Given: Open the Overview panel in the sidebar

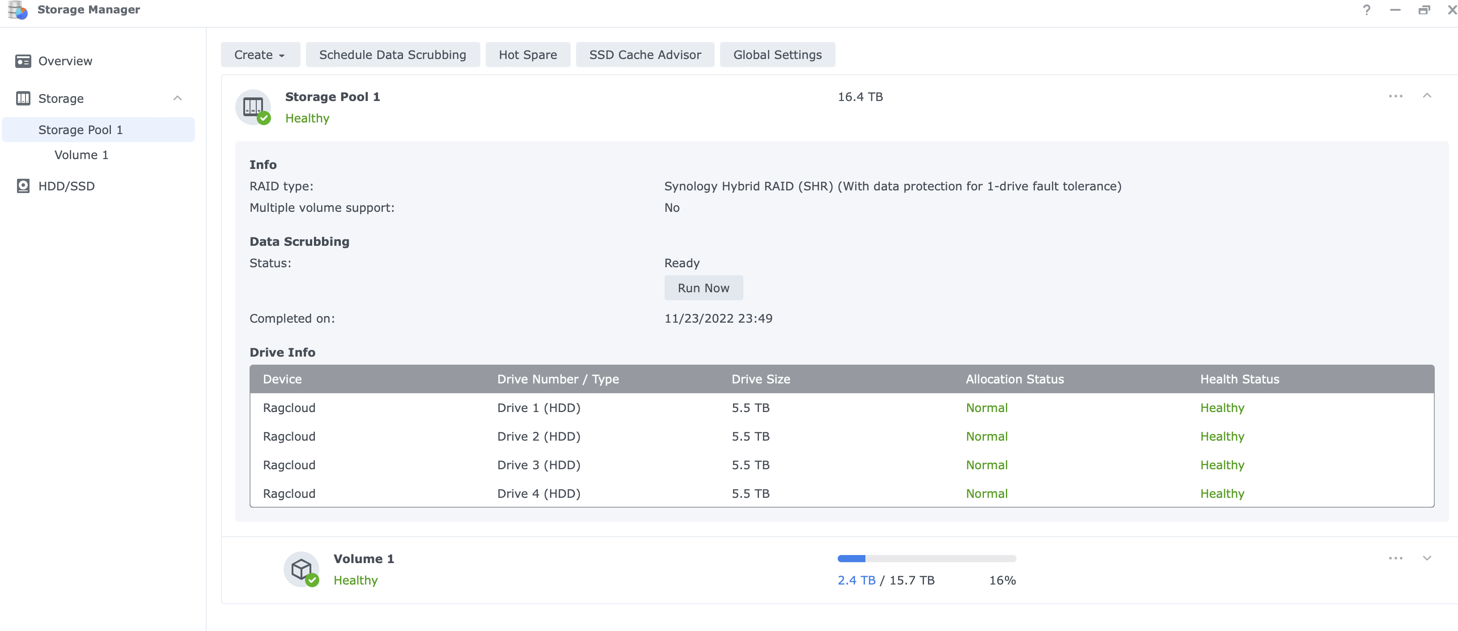Looking at the screenshot, I should tap(64, 61).
